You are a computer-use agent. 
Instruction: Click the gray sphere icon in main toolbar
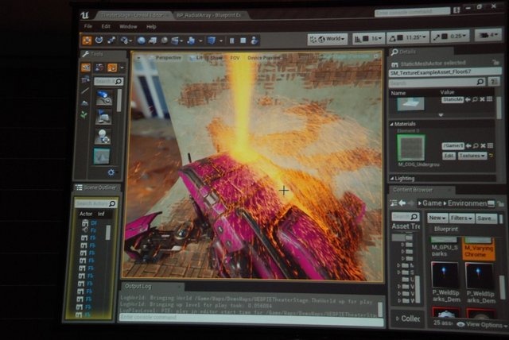click(165, 41)
